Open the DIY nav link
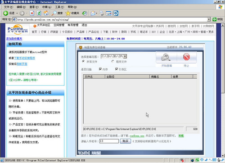The width and height of the screenshot is (225, 163). pos(153,32)
